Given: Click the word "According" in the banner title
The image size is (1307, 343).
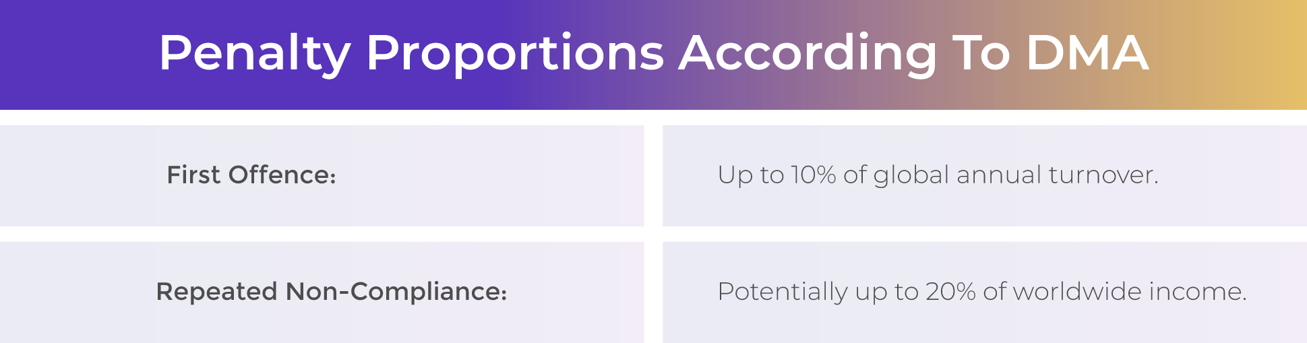Looking at the screenshot, I should (808, 54).
